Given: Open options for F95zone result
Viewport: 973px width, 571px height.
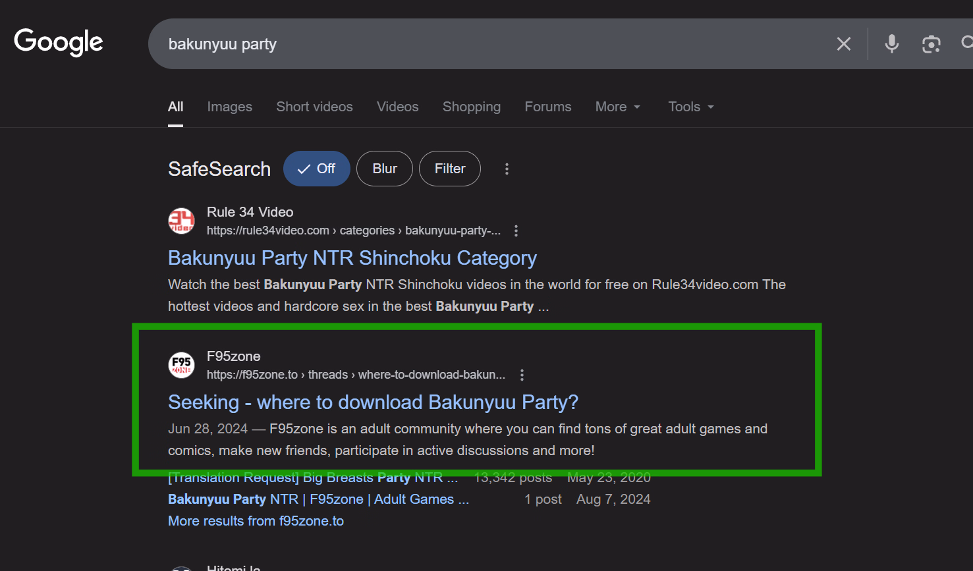Looking at the screenshot, I should point(522,375).
